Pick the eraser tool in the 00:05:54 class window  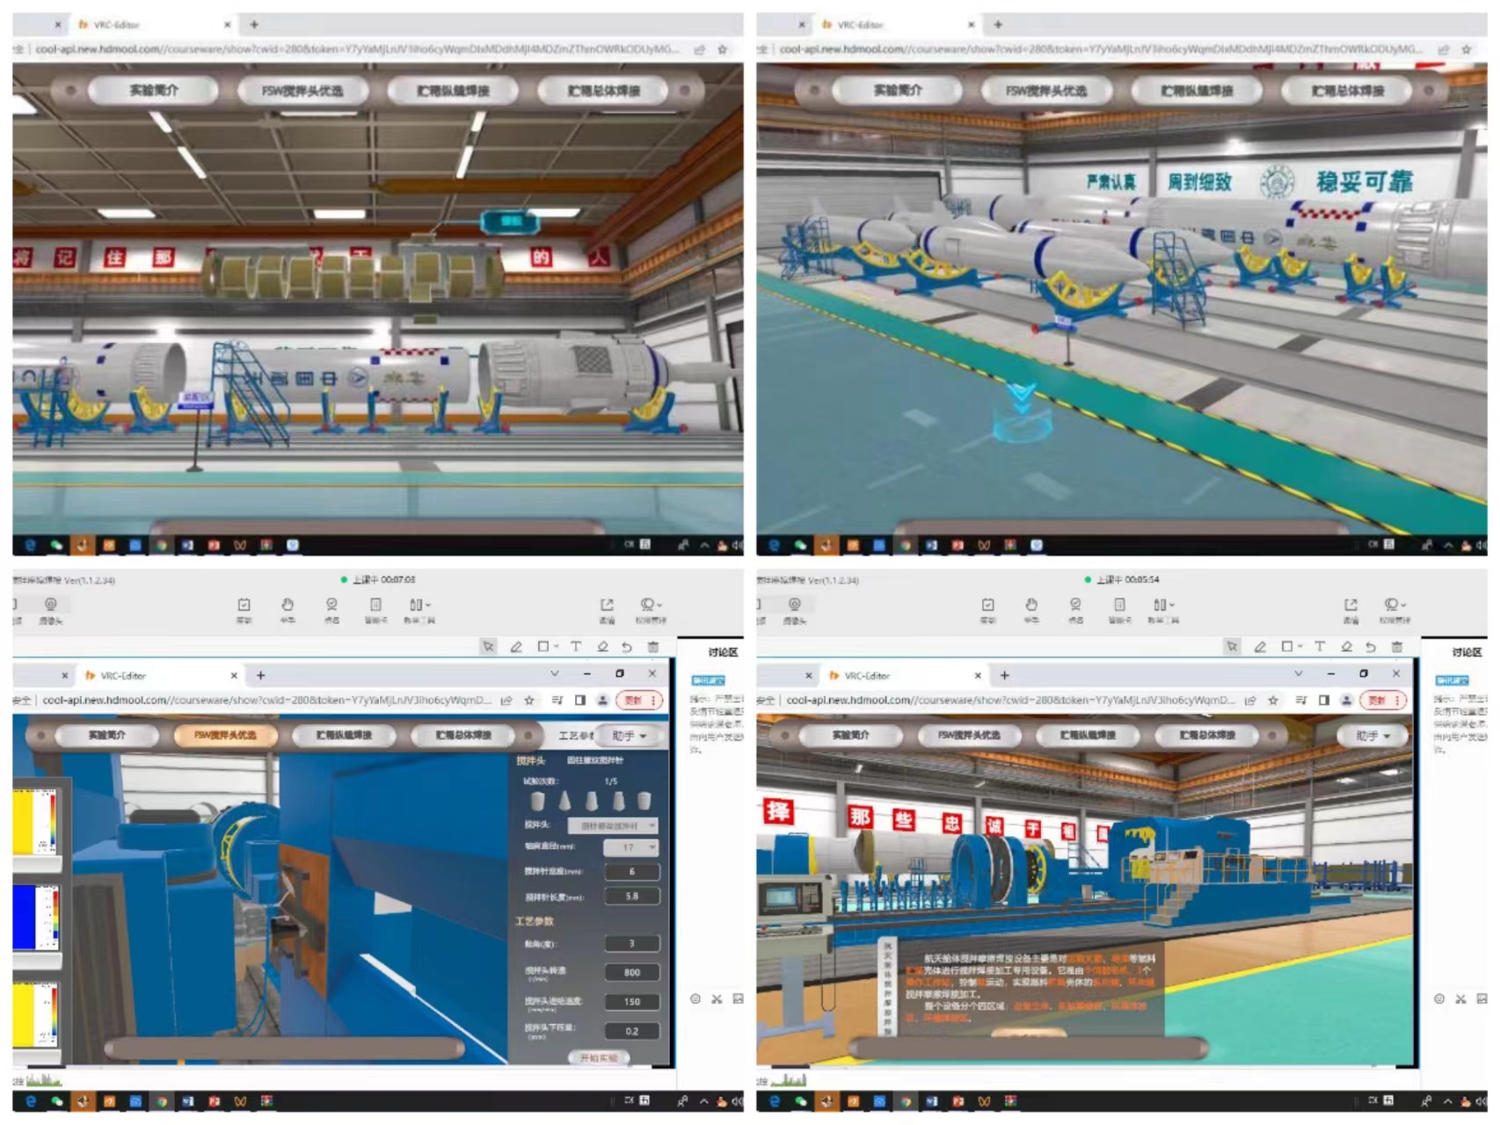1346,647
